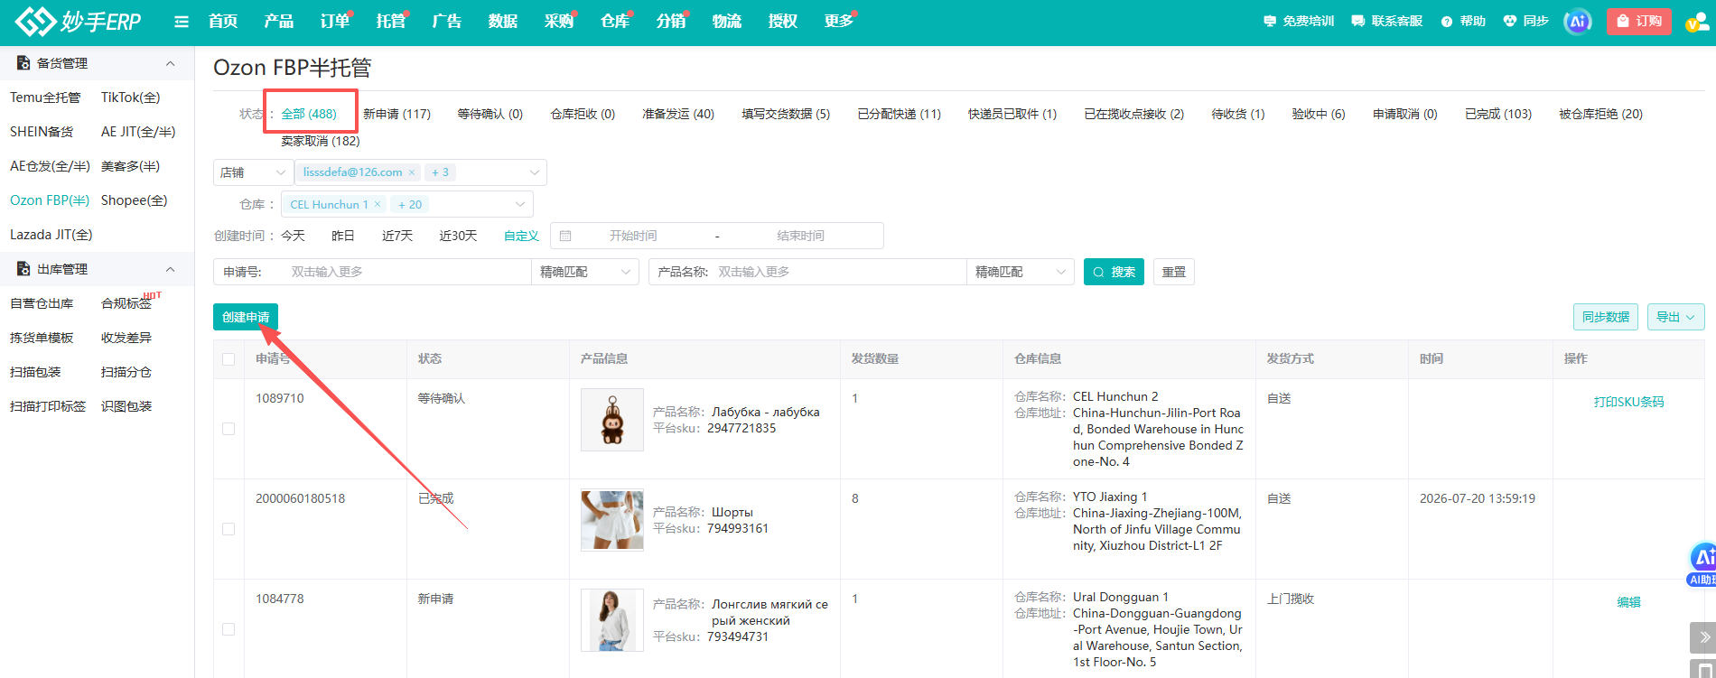Collapse the 备货管理 sidebar section

click(x=170, y=64)
